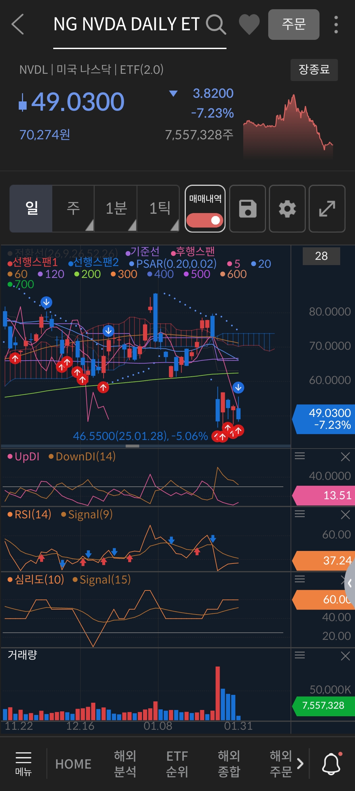Viewport: 355px width, 791px height.
Task: Toggle the 700 moving average legend
Action: (x=21, y=284)
